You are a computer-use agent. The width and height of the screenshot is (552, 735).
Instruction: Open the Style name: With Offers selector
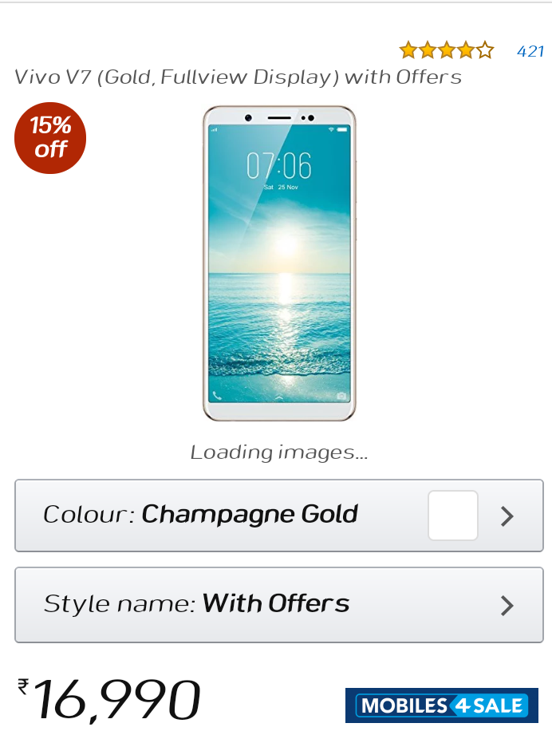[279, 605]
